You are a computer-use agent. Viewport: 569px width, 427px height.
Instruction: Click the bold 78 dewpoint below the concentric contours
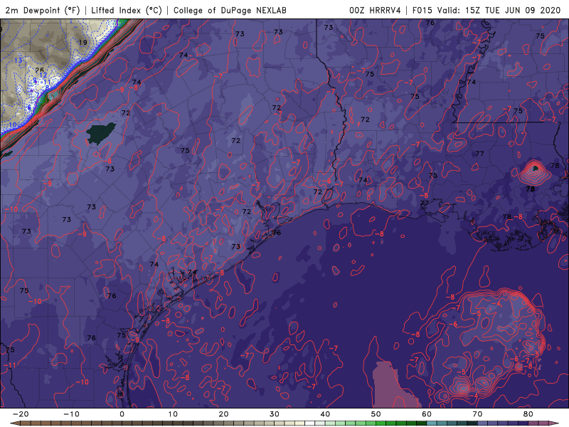coord(530,189)
